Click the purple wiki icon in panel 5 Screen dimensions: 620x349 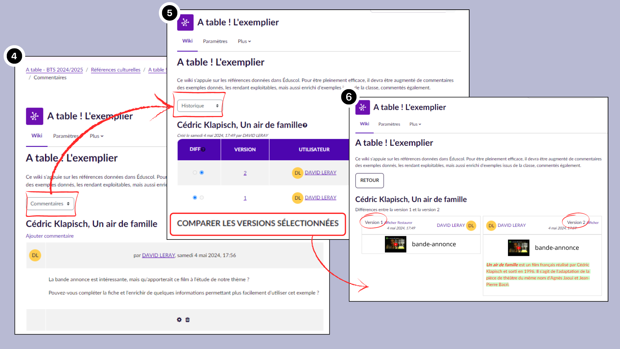point(185,22)
